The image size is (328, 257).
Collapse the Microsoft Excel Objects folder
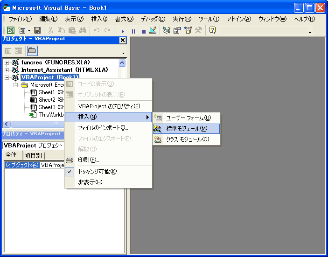[x=15, y=85]
